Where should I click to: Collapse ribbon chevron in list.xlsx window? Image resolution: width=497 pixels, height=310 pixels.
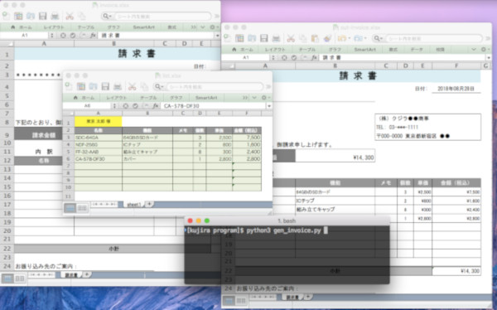(254, 98)
